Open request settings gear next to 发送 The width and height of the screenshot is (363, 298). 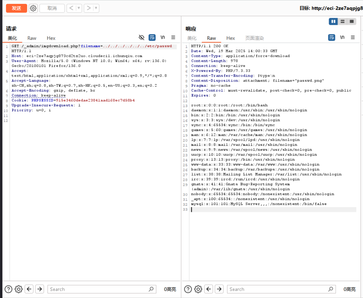coord(33,9)
